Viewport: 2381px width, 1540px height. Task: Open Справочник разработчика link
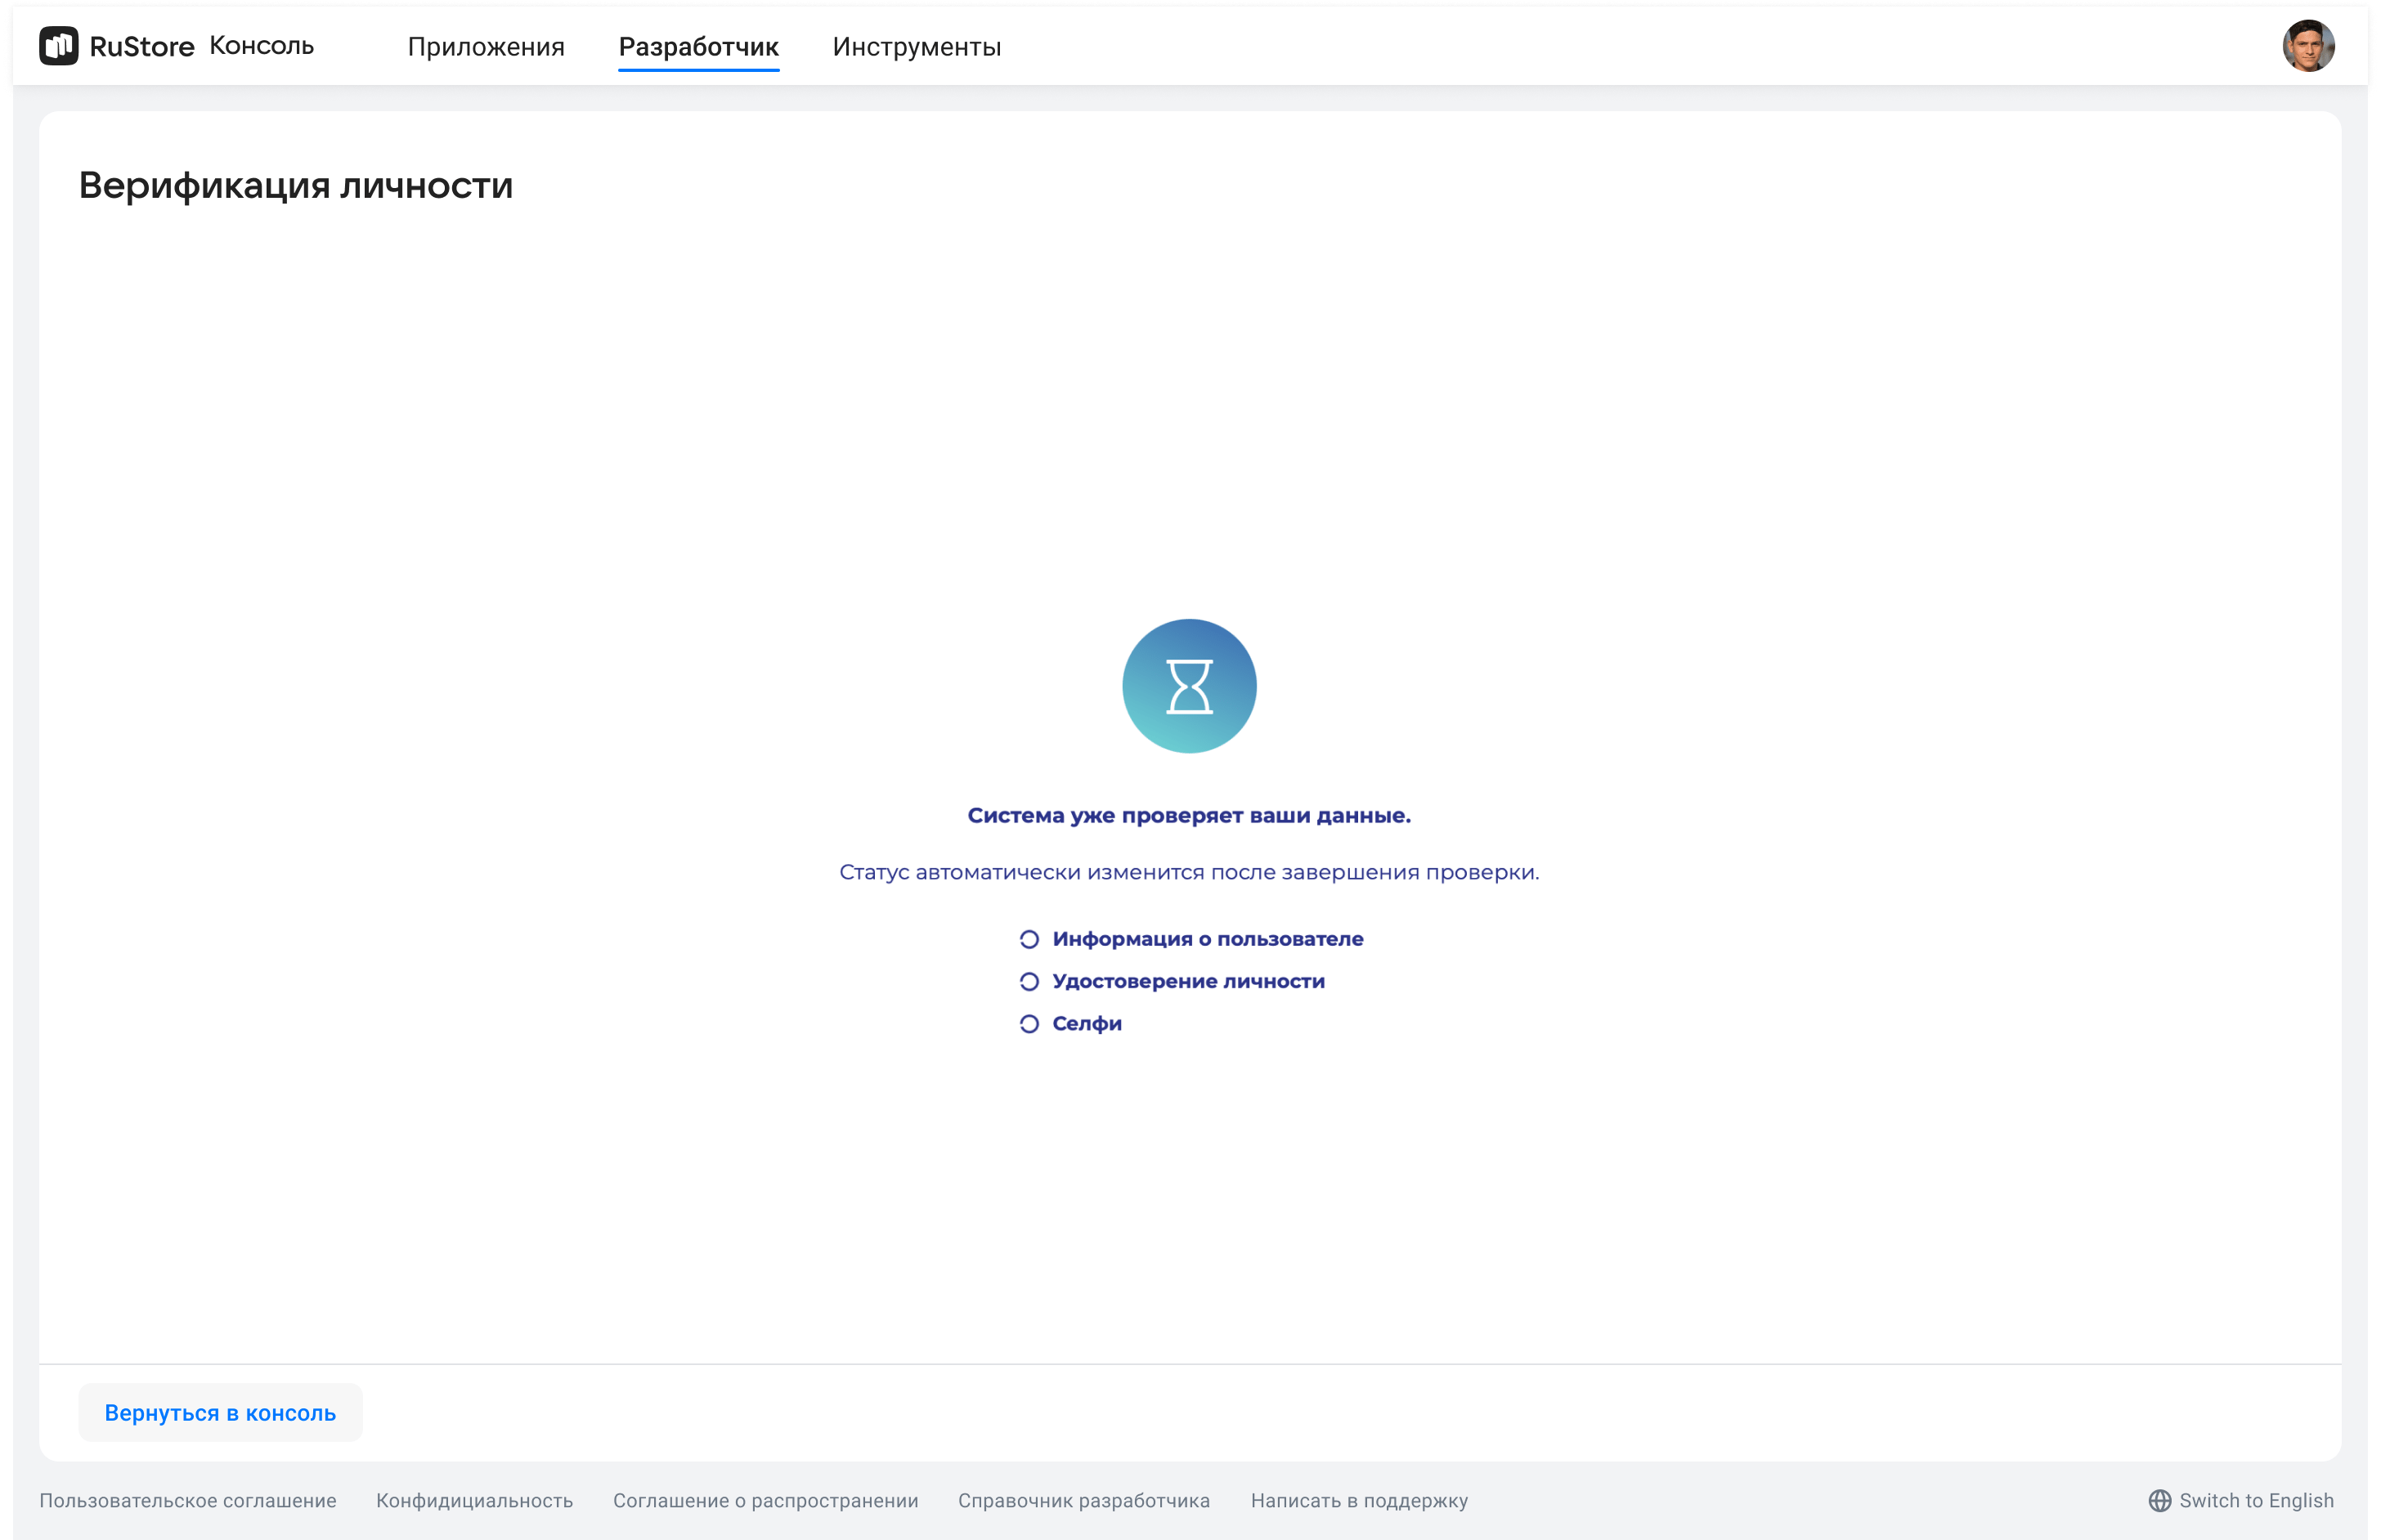(x=1084, y=1501)
